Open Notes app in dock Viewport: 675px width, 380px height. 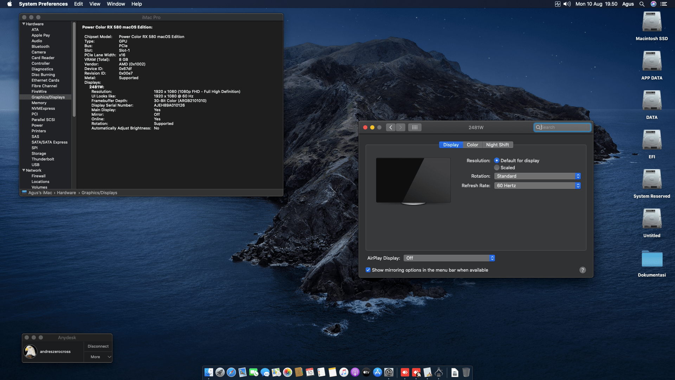click(333, 372)
